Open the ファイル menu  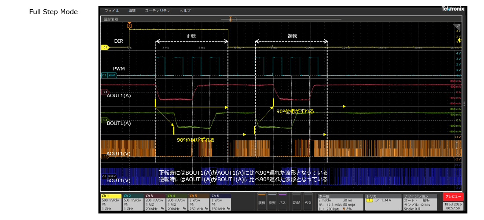click(x=111, y=10)
